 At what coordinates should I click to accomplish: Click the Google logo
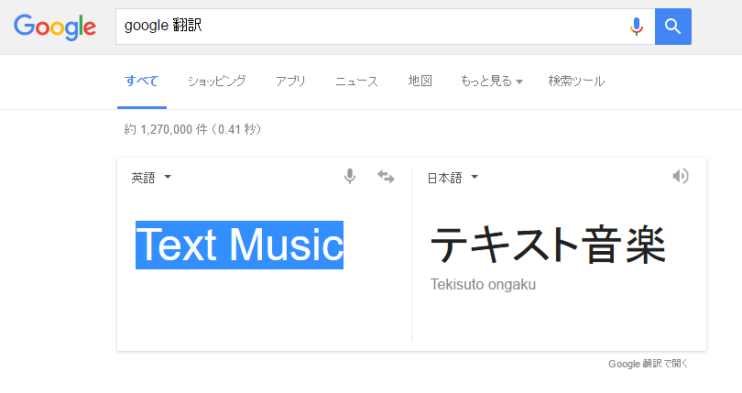[55, 27]
